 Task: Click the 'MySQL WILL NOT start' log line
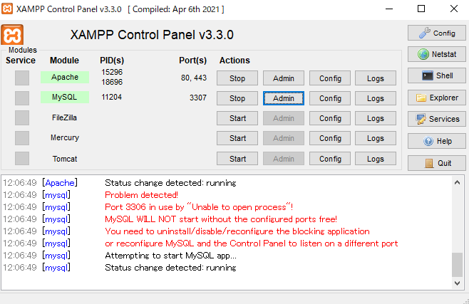[221, 219]
